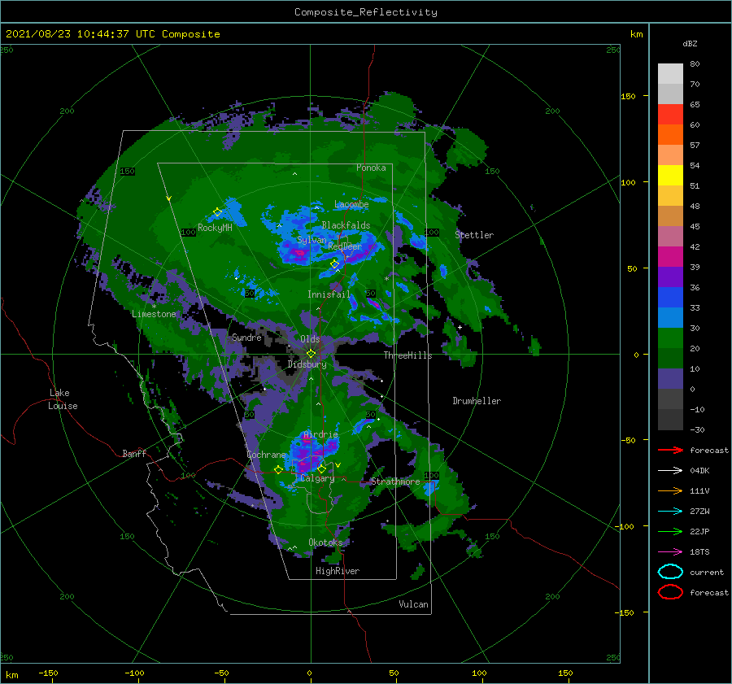Click the magenta 18TS arrow in the legend
This screenshot has width=732, height=684.
[670, 552]
